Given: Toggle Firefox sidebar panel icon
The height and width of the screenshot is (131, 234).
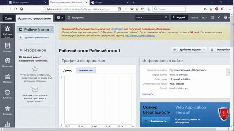Looking at the screenshot, I should (223, 9).
